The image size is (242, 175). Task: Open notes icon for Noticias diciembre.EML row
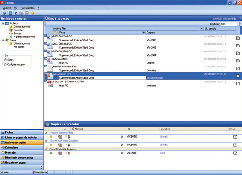pos(238,68)
